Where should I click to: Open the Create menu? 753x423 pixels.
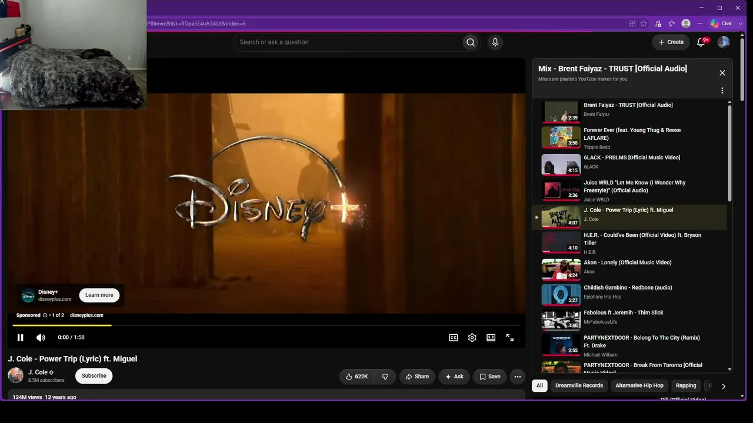tap(671, 42)
